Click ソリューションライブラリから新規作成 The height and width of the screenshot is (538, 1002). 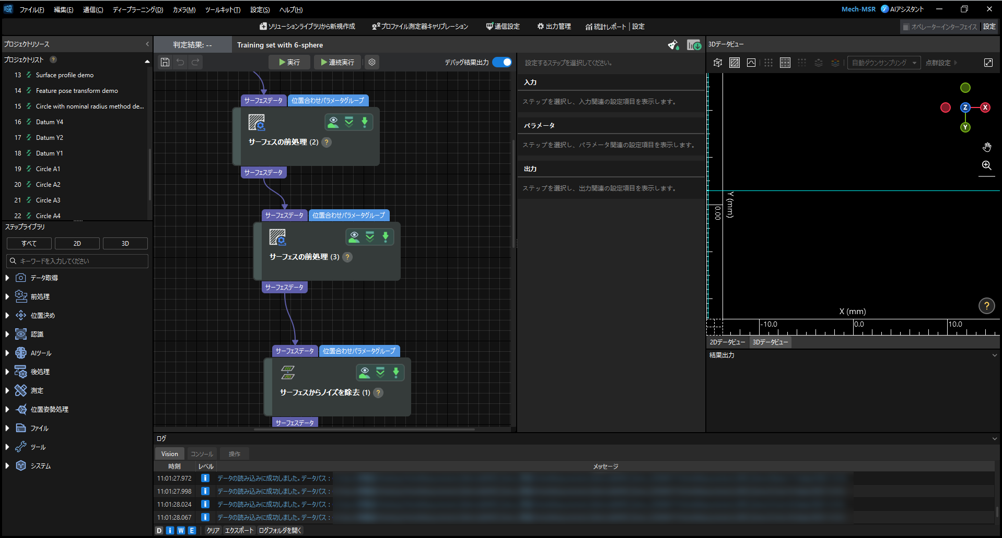307,27
